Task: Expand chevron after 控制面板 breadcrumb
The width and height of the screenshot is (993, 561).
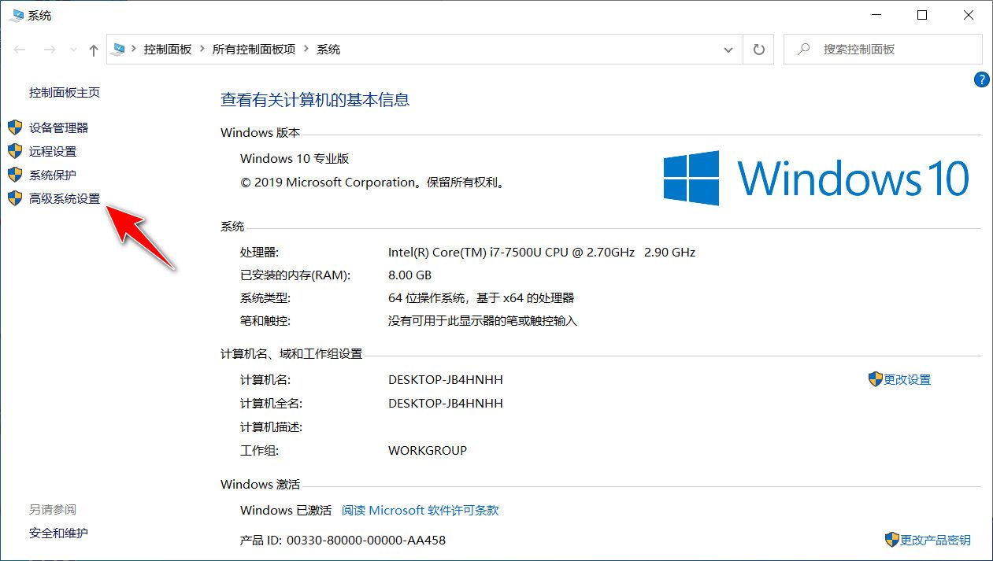Action: 202,49
